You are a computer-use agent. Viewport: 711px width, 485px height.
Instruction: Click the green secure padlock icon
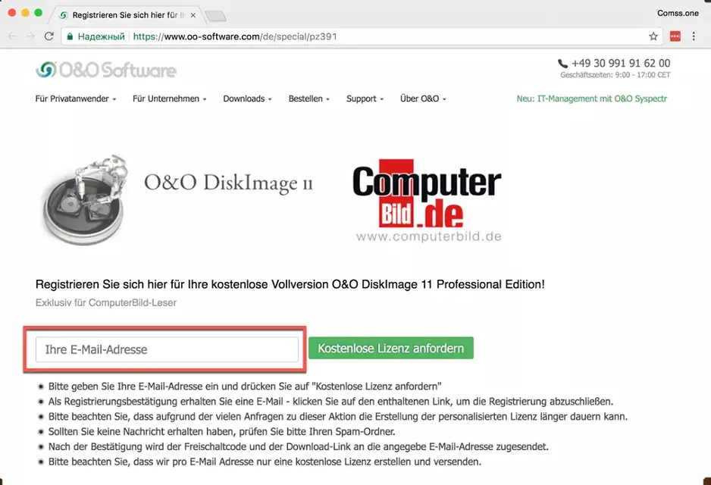pyautogui.click(x=70, y=36)
